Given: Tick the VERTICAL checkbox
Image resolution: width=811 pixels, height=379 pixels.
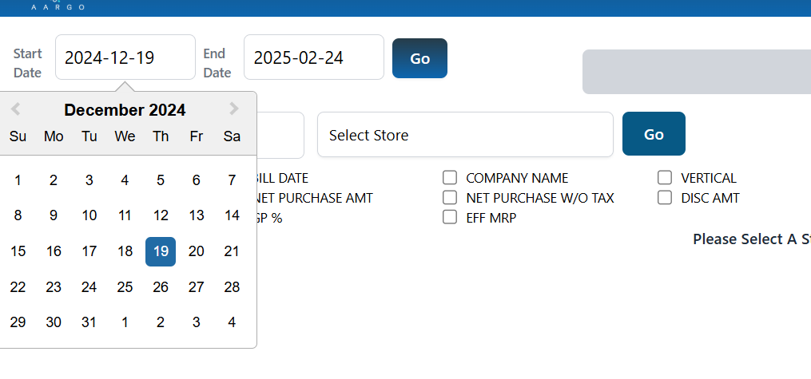Looking at the screenshot, I should [665, 178].
